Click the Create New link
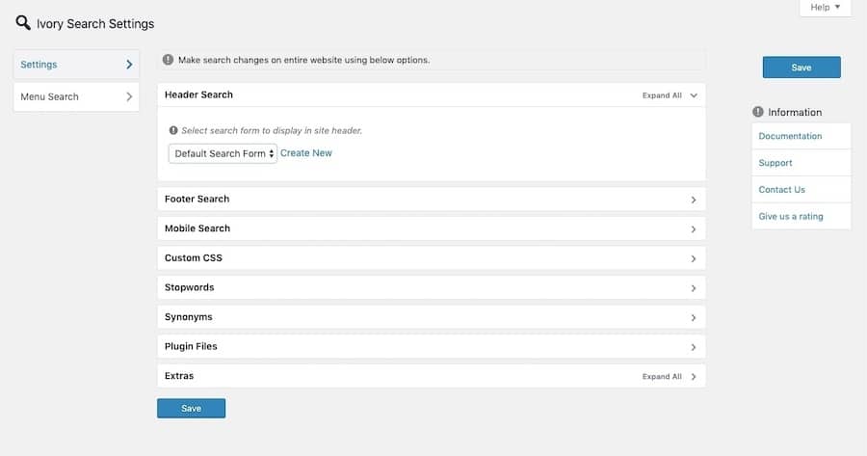The image size is (867, 456). (x=306, y=153)
